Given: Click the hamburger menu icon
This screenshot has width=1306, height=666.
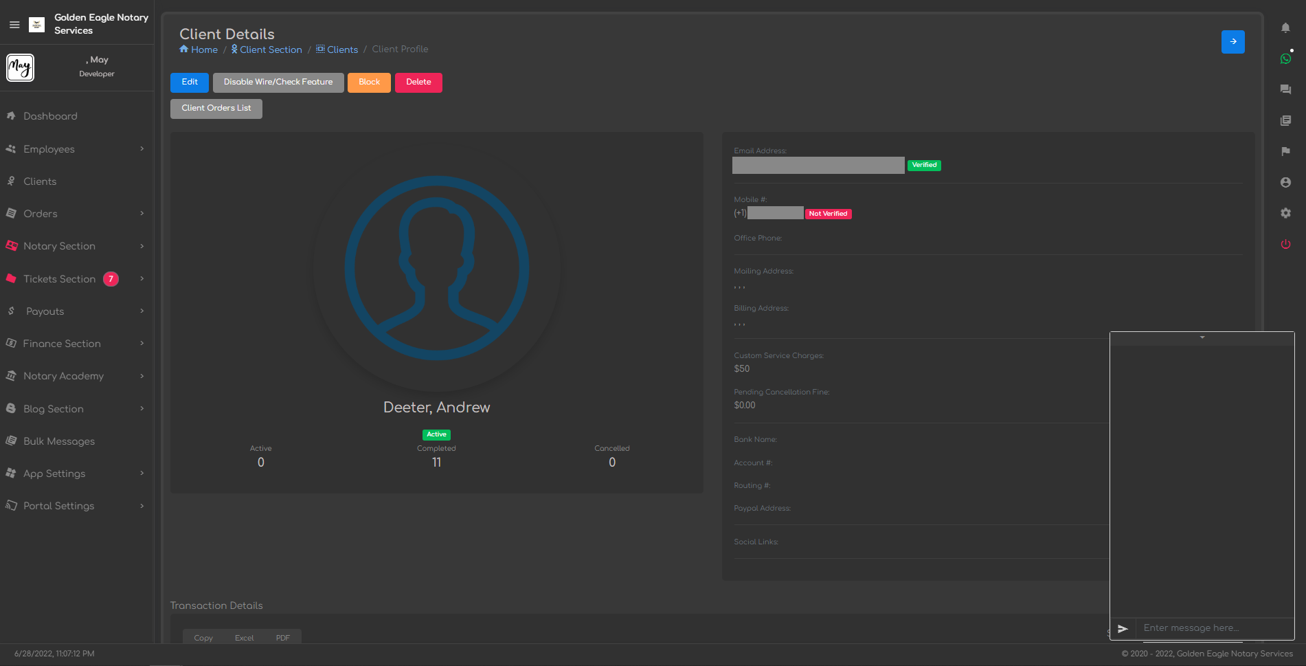Looking at the screenshot, I should 14,25.
